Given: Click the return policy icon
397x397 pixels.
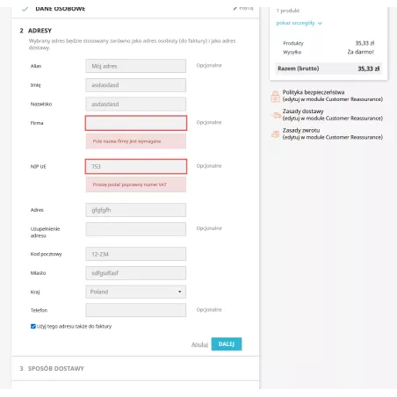Looking at the screenshot, I should [275, 134].
